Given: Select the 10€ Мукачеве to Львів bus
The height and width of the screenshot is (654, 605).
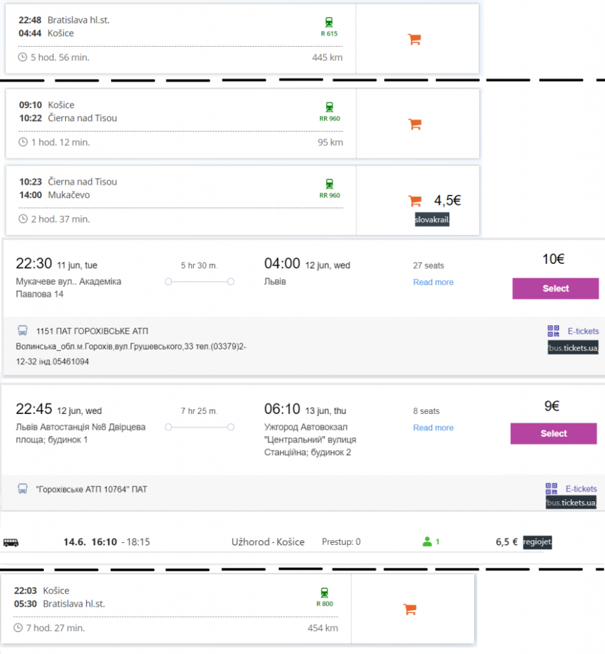Looking at the screenshot, I should 555,288.
